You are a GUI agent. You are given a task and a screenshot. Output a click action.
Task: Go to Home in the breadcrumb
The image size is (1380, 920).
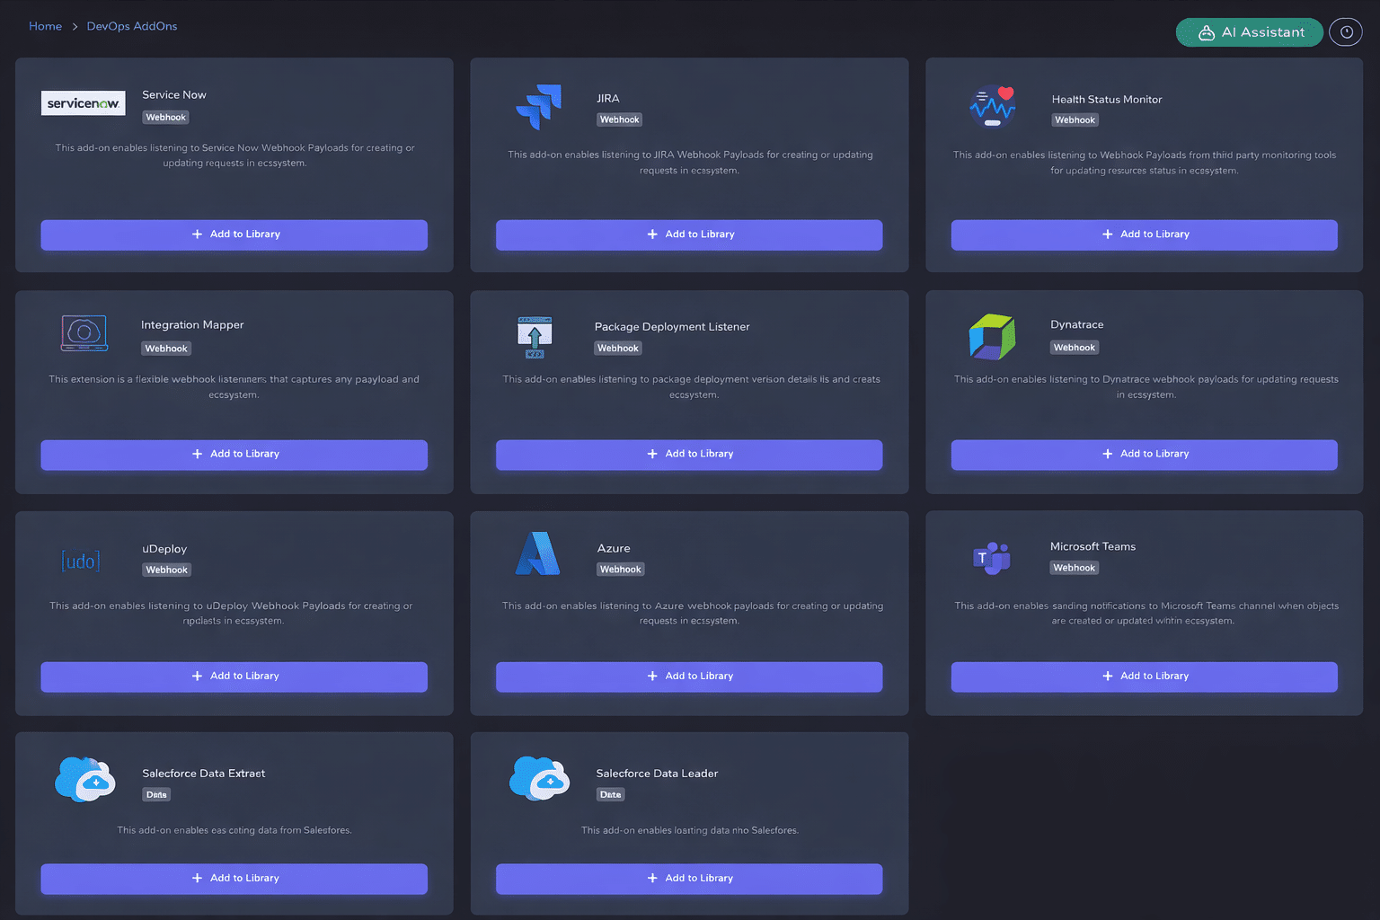click(x=45, y=26)
